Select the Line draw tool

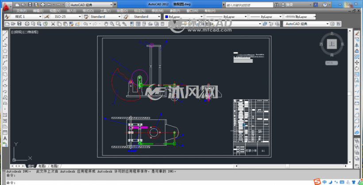[5, 34]
